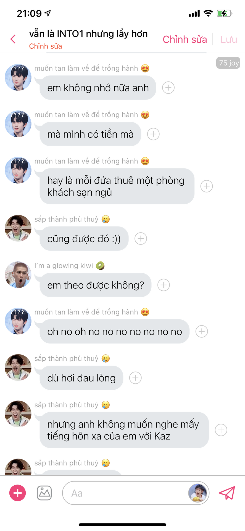The height and width of the screenshot is (531, 245).
Task: Tap avatar next to "cũng được đó :))"
Action: 18,228
